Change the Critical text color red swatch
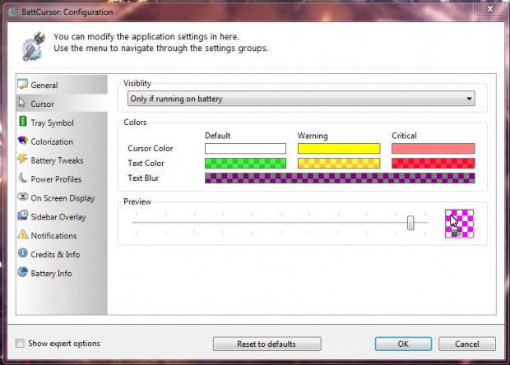Image resolution: width=510 pixels, height=365 pixels. 433,163
